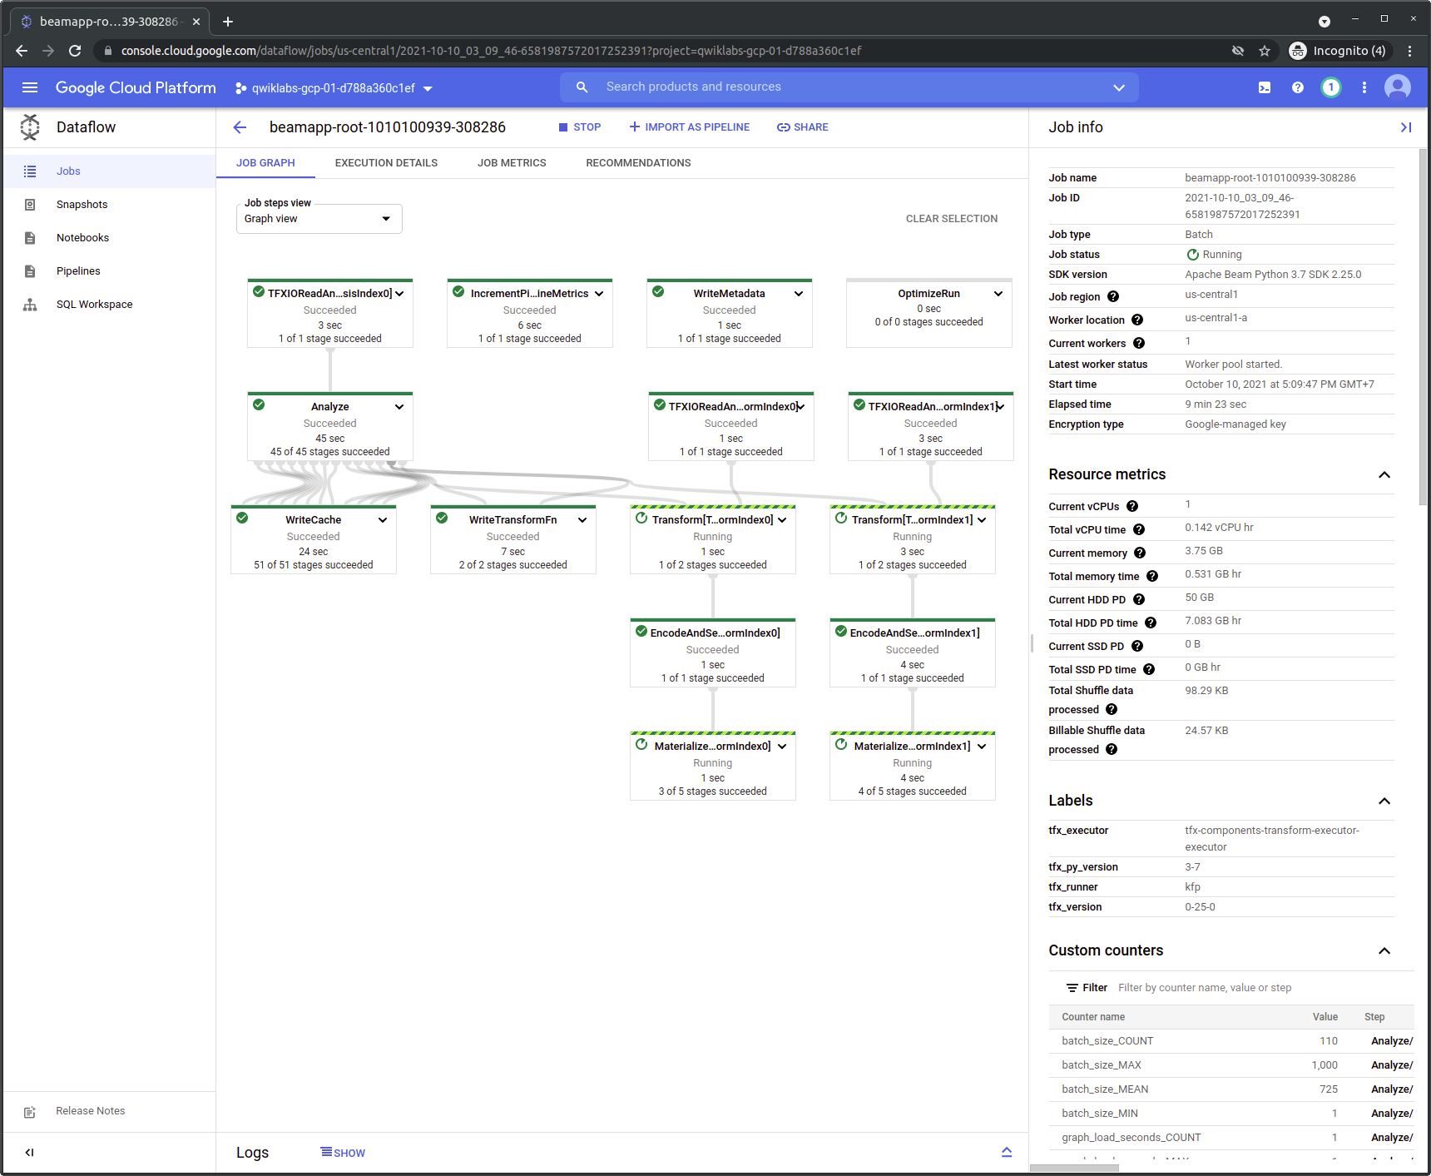This screenshot has width=1431, height=1176.
Task: Stop the running Dataflow job
Action: 580,127
